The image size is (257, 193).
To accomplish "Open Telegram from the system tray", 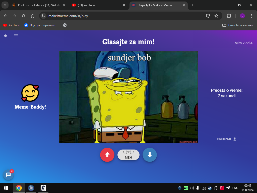I will click(228, 188).
